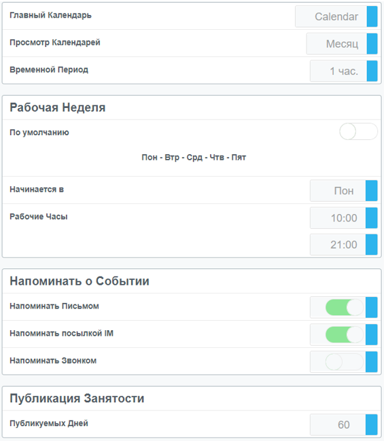The height and width of the screenshot is (443, 386).
Task: Disable the Напоминать Письмом switch
Action: pos(344,307)
